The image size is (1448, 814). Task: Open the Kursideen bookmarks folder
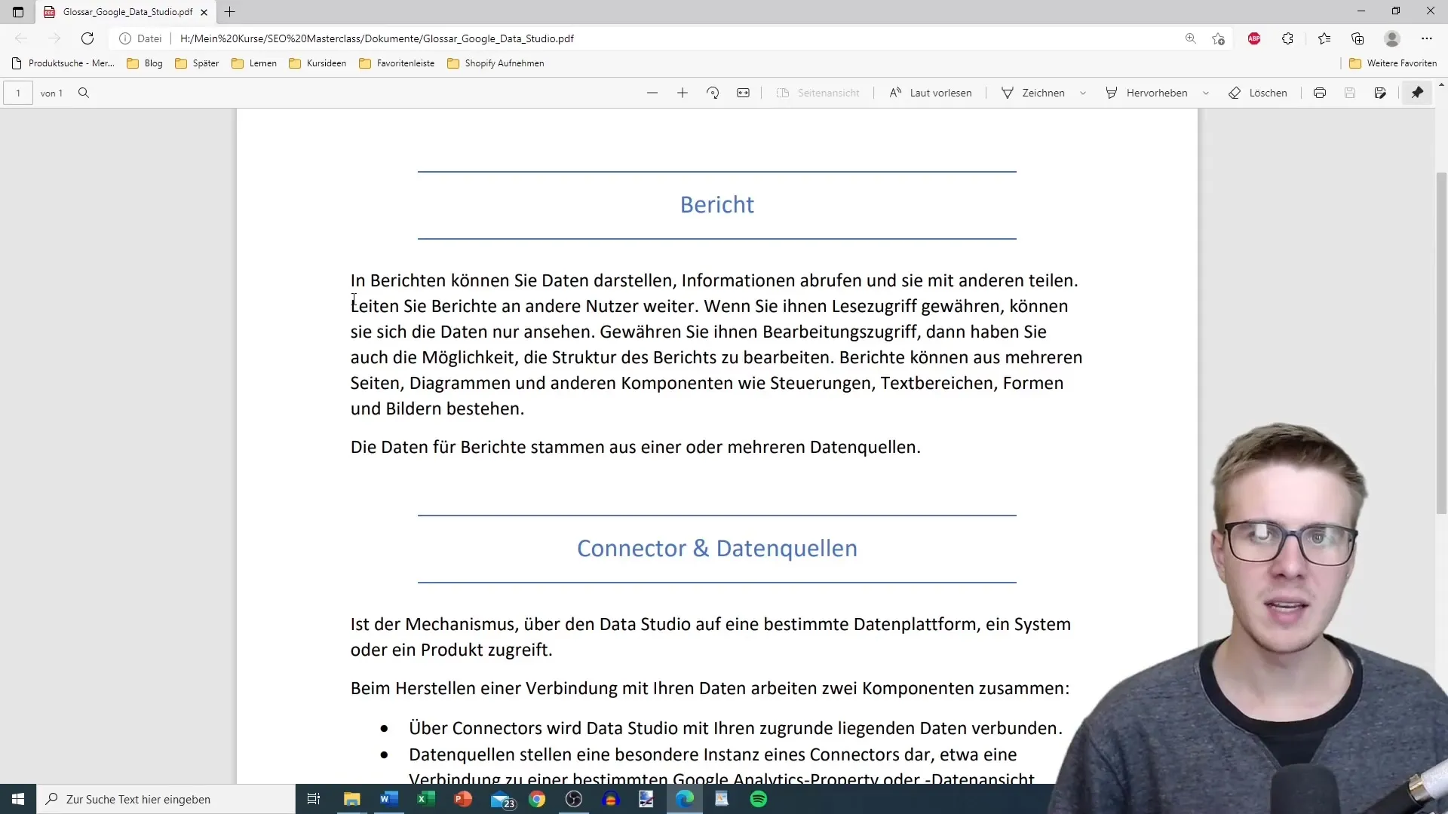click(x=318, y=63)
